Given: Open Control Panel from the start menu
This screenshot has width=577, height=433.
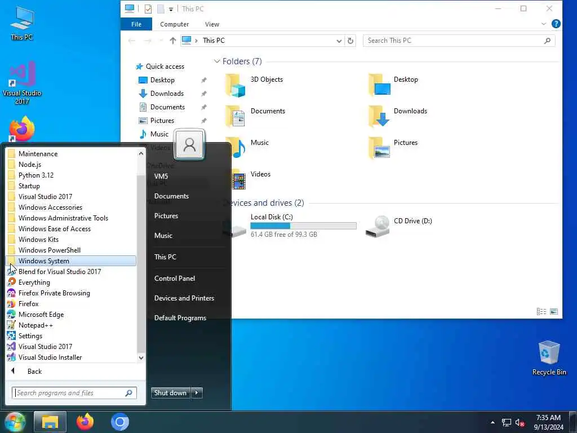Looking at the screenshot, I should [175, 279].
